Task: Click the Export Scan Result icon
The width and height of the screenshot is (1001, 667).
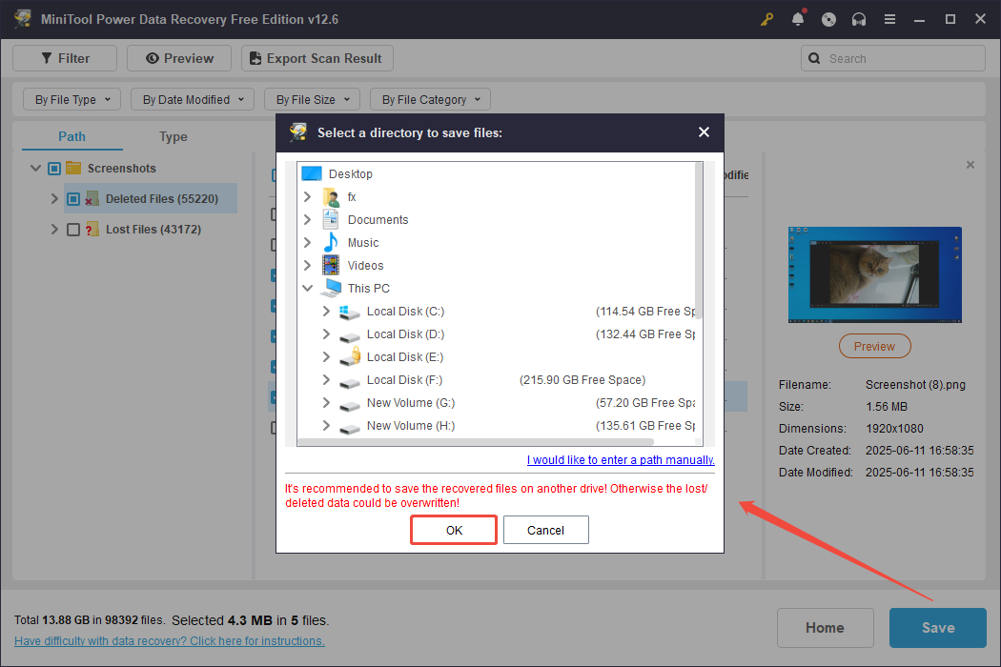Action: 255,57
